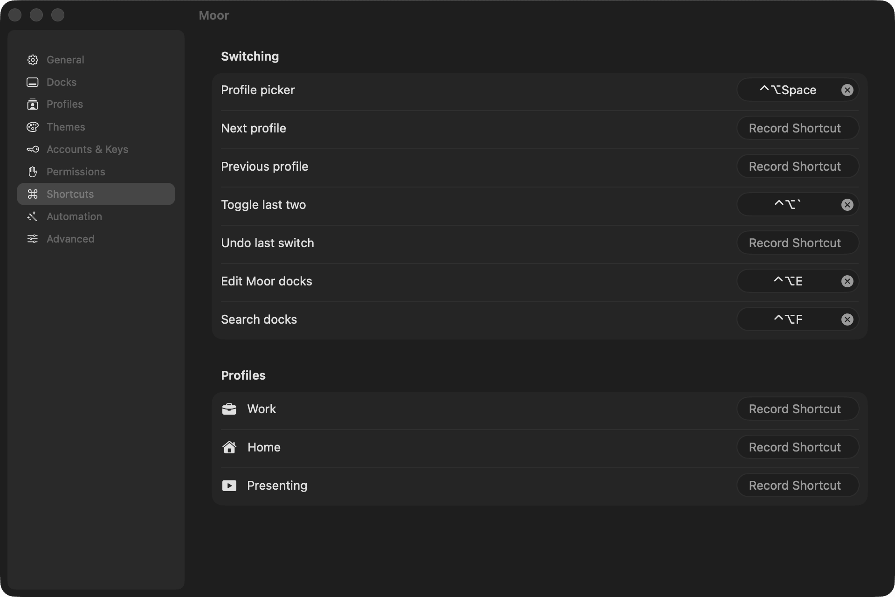The height and width of the screenshot is (597, 895).
Task: Click the "Edit Moor docks" label
Action: click(x=267, y=281)
